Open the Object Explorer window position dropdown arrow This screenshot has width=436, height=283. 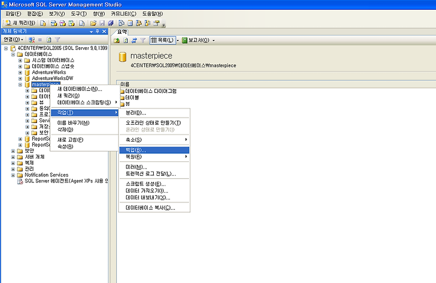[x=91, y=32]
